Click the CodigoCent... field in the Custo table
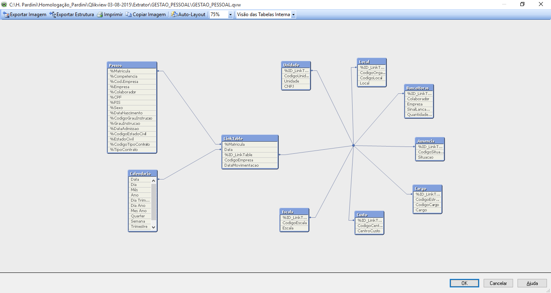Screen dimensions: 551x293 pos(369,225)
